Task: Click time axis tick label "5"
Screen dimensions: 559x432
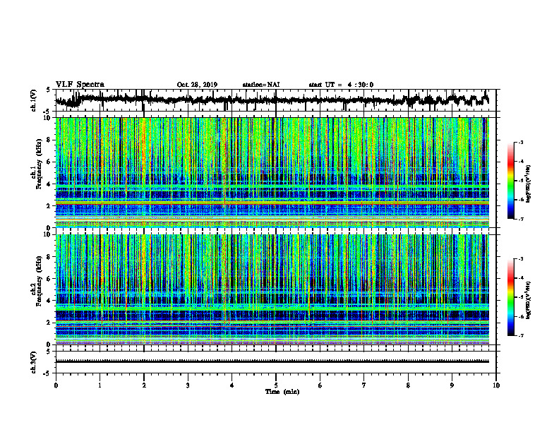Action: 276,385
